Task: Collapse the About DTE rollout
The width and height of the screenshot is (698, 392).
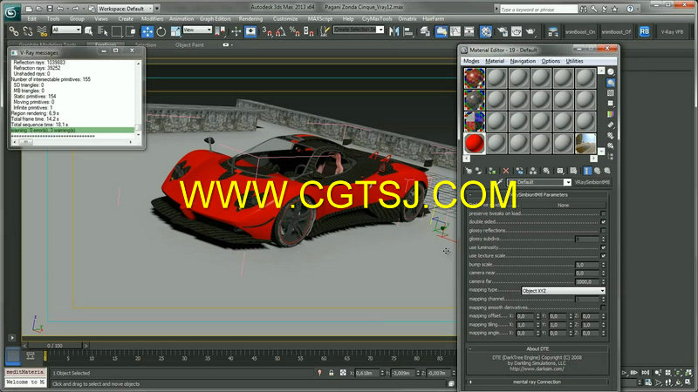Action: [537, 349]
